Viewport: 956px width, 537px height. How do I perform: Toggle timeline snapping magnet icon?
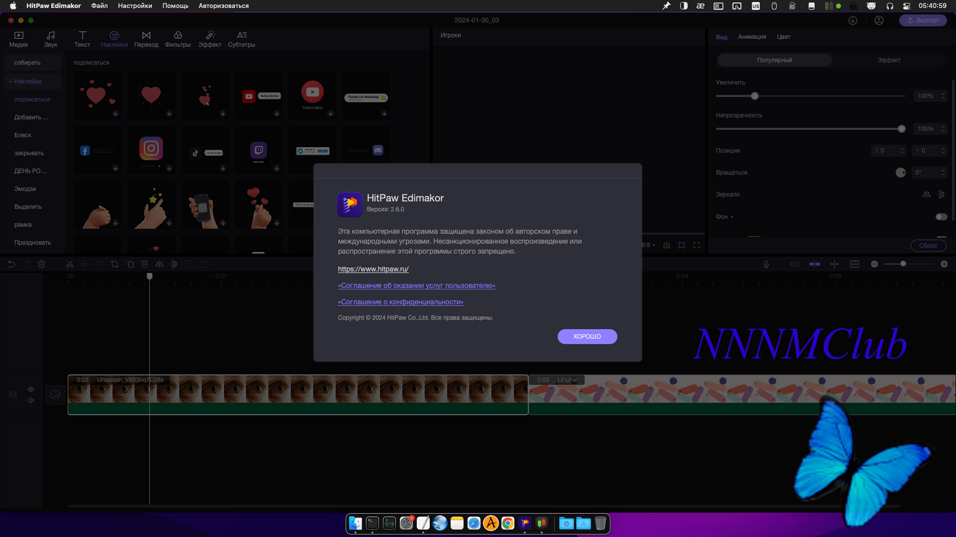click(x=815, y=265)
